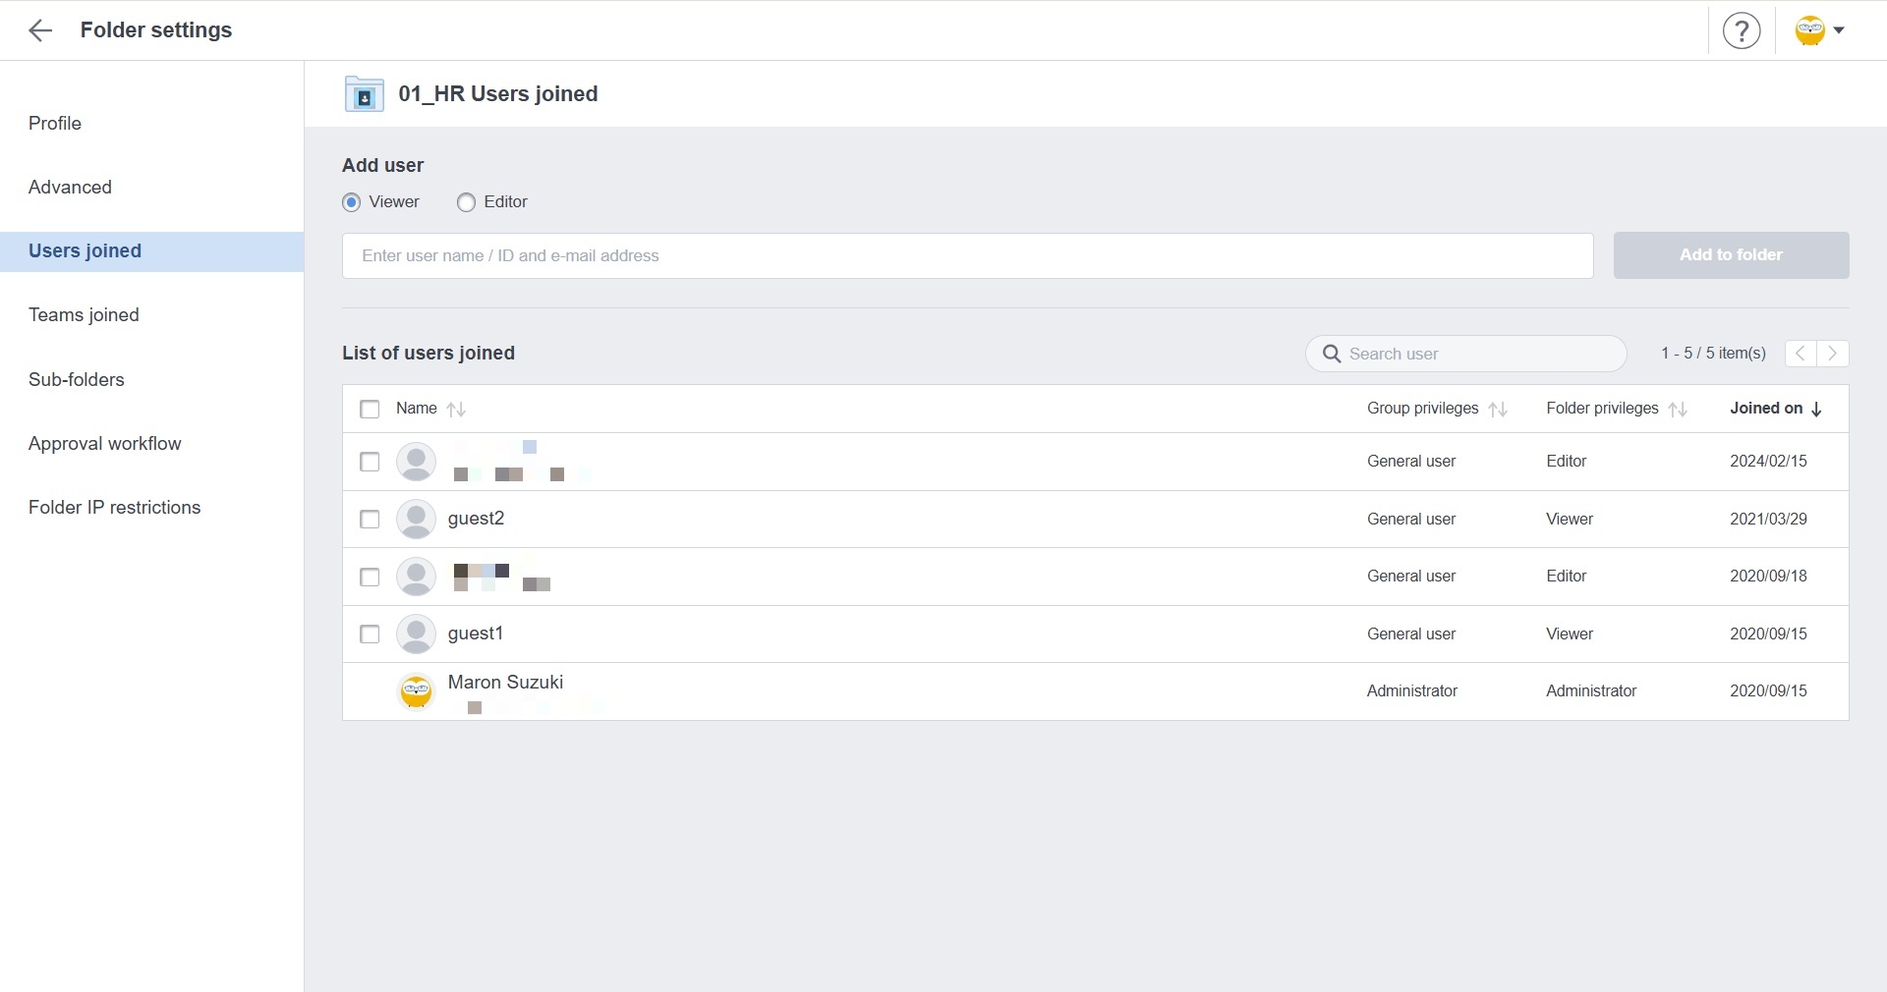Click the search magnifier icon
This screenshot has height=992, width=1887.
pyautogui.click(x=1332, y=354)
